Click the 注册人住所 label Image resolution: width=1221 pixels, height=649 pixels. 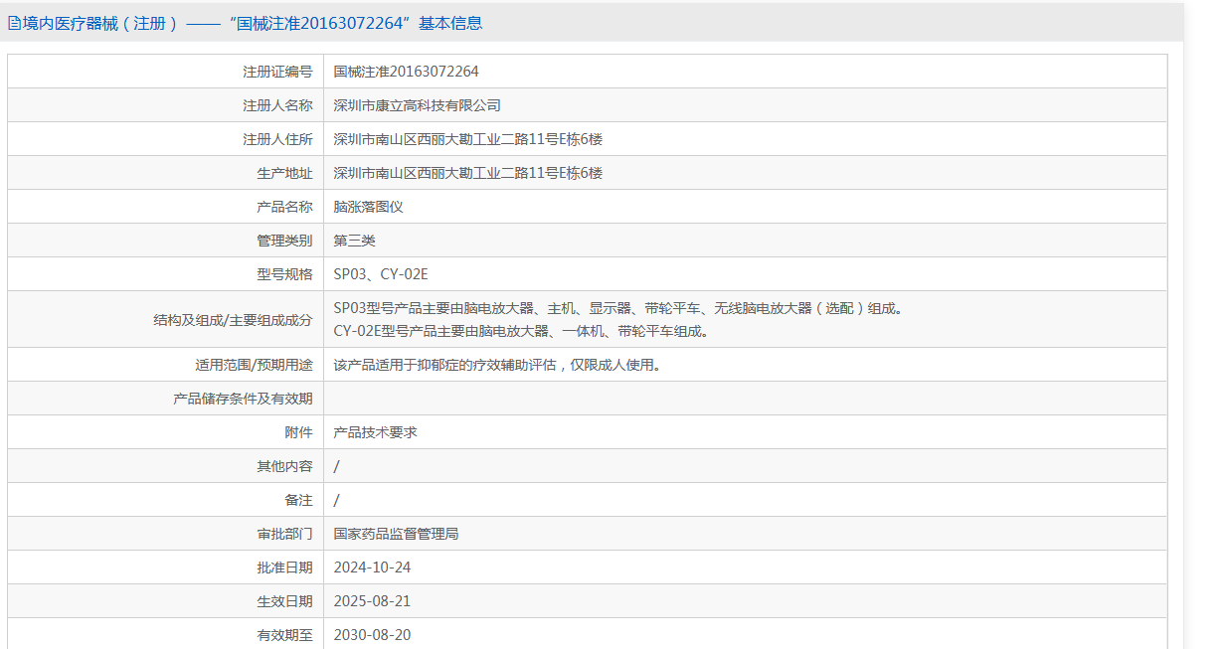tap(277, 139)
